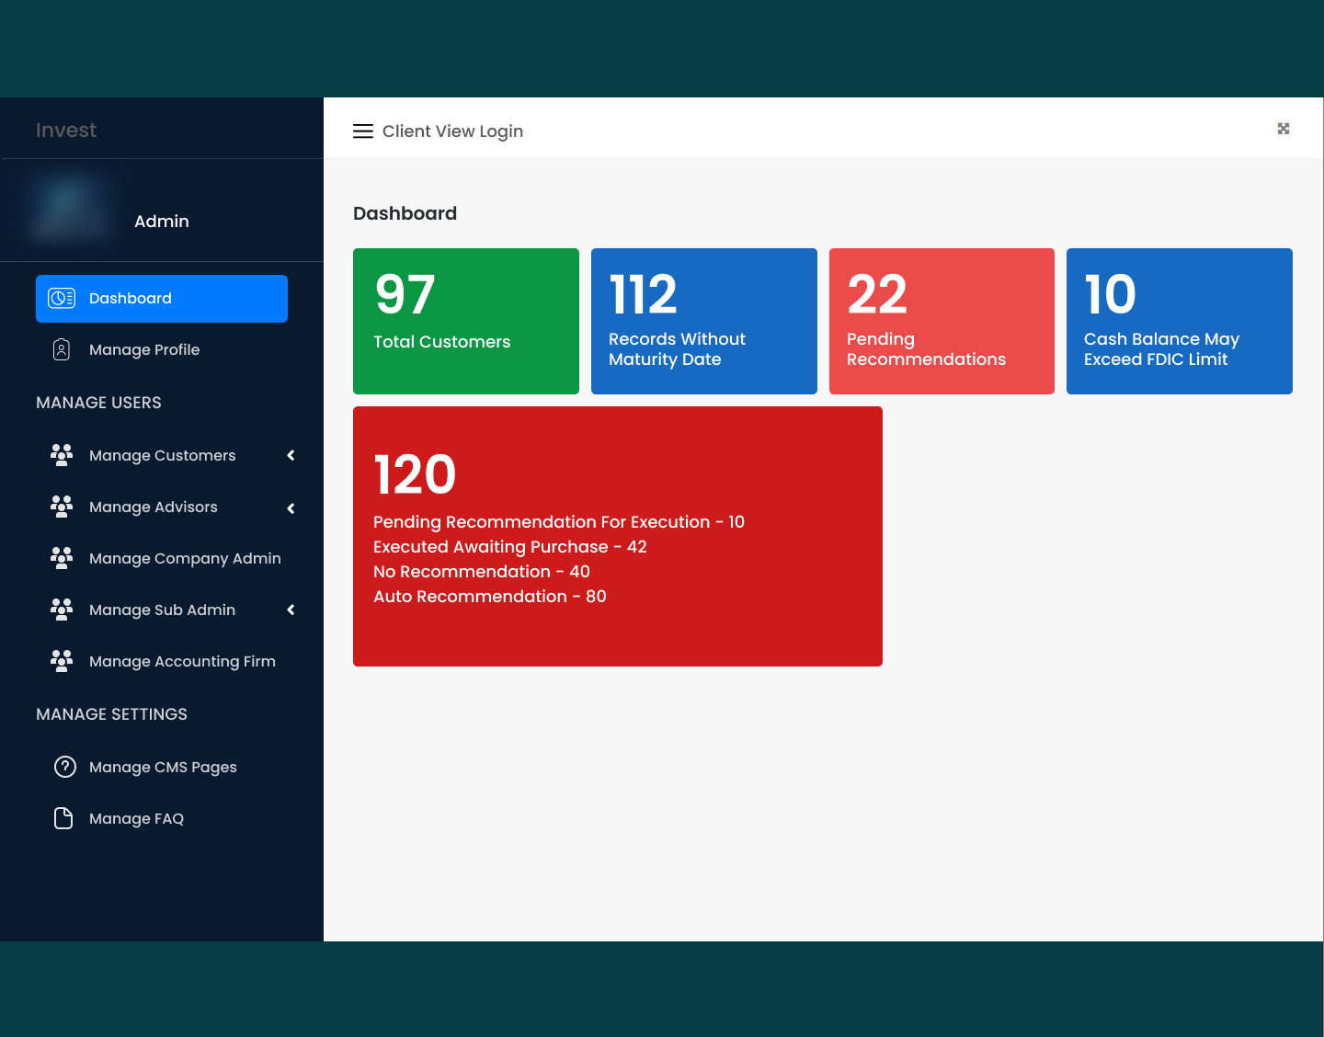Click the Manage Accounting Firm group icon

coord(62,661)
